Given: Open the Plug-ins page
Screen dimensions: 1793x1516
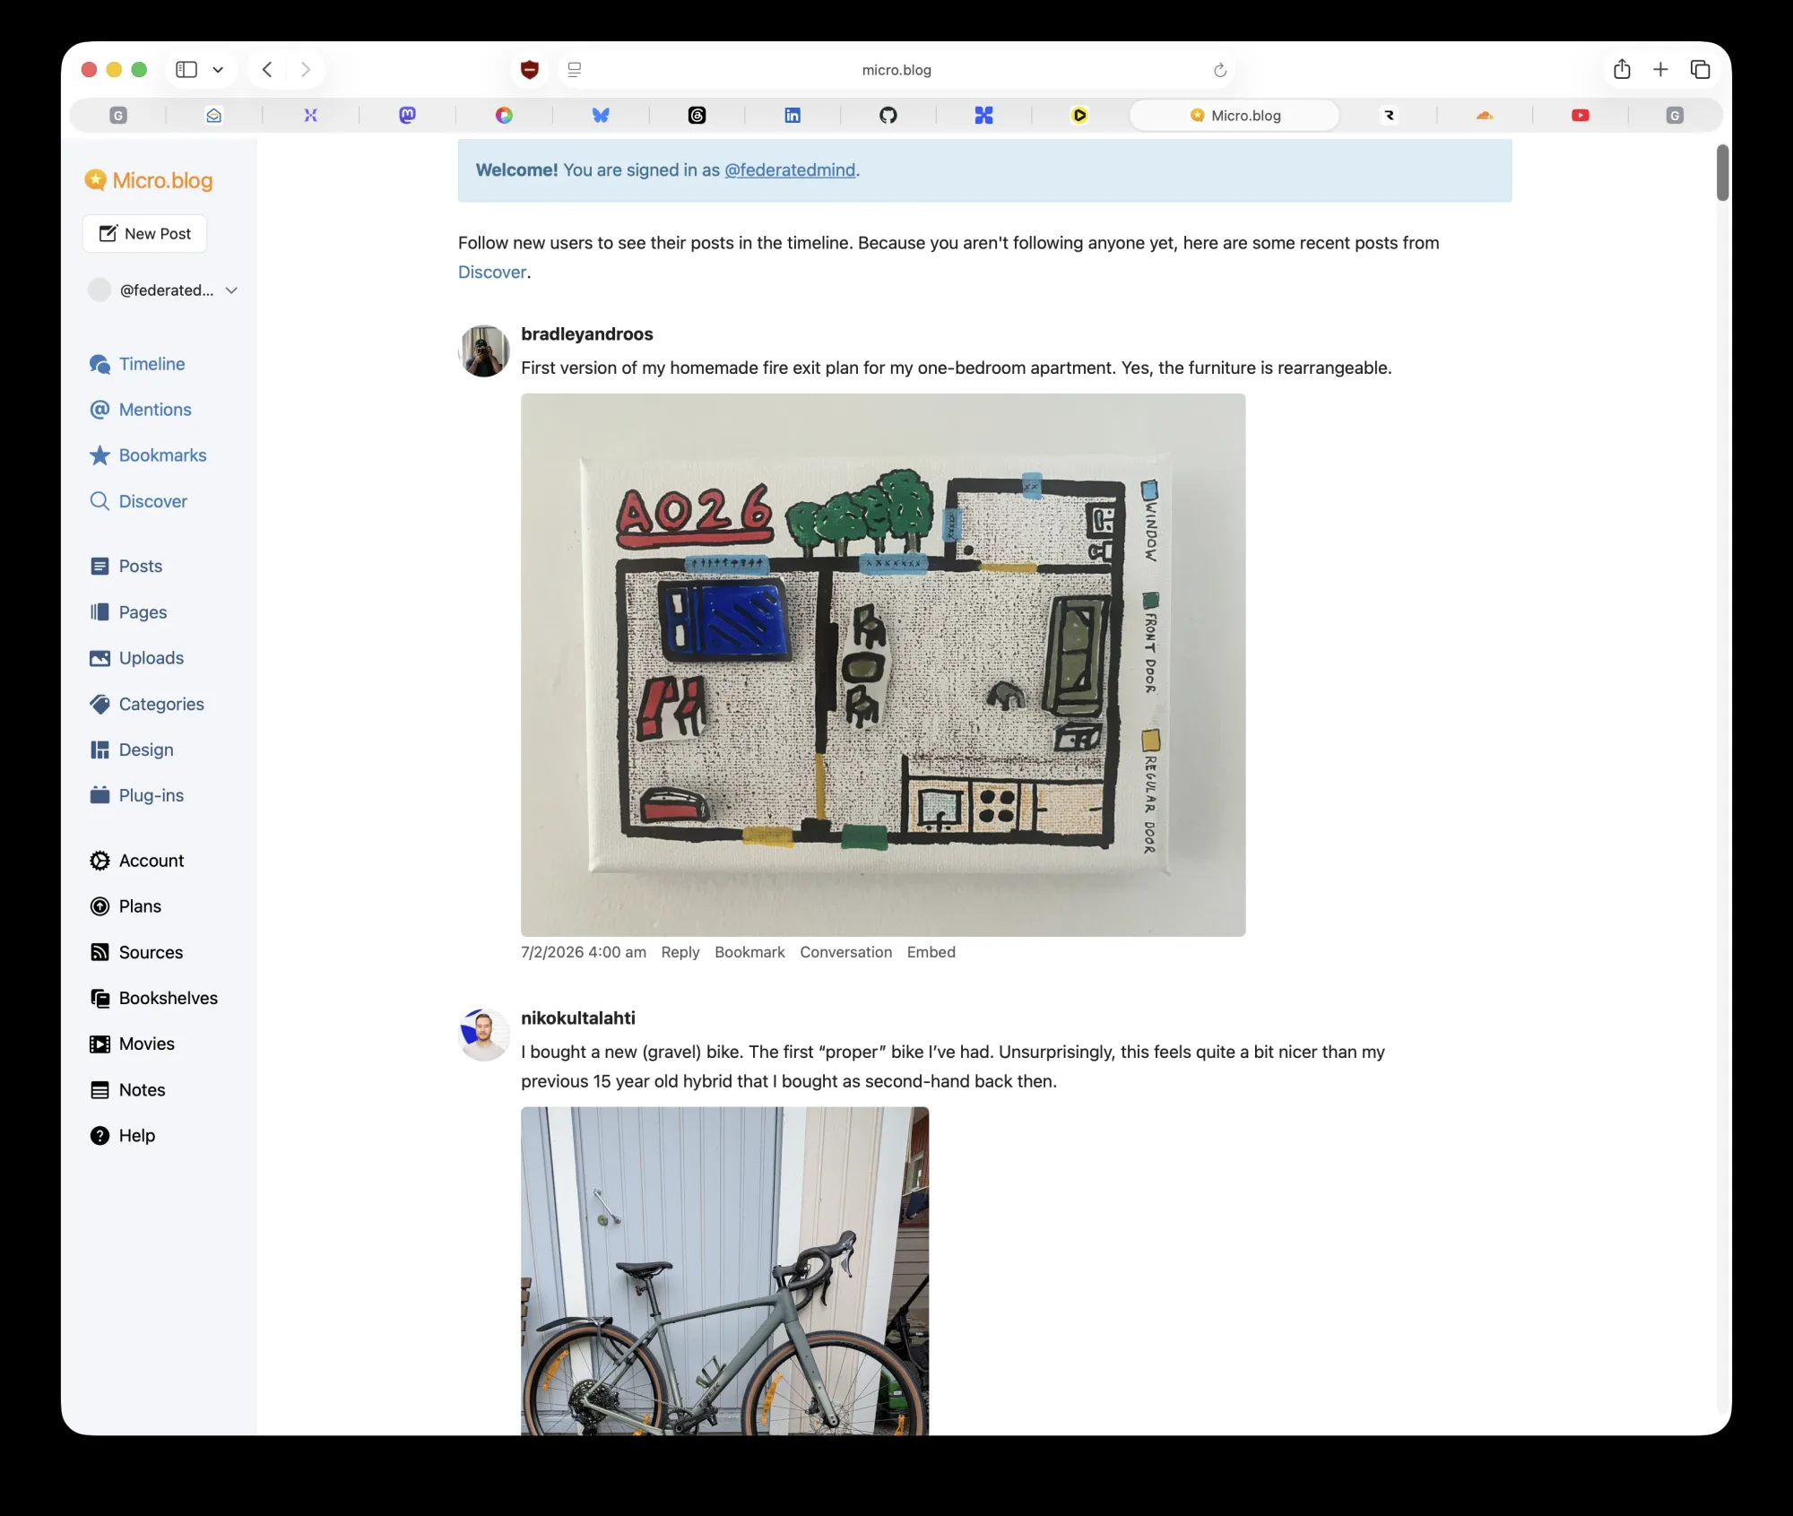Looking at the screenshot, I should [136, 796].
